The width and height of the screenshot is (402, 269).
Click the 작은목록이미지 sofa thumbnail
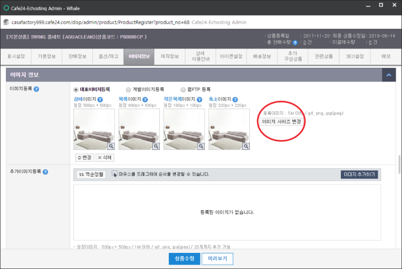point(184,129)
